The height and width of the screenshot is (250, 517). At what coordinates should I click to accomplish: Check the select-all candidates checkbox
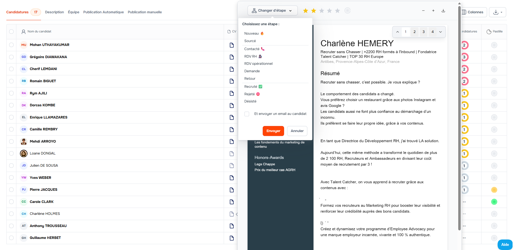pos(11,32)
